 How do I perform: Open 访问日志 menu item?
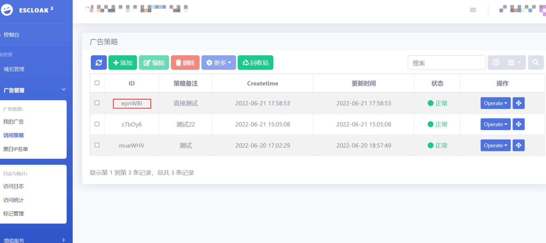coord(14,186)
